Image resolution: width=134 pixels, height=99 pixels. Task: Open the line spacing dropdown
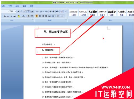(53, 16)
